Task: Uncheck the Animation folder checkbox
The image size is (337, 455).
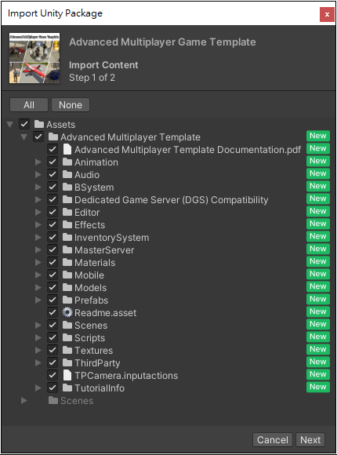Action: [53, 162]
